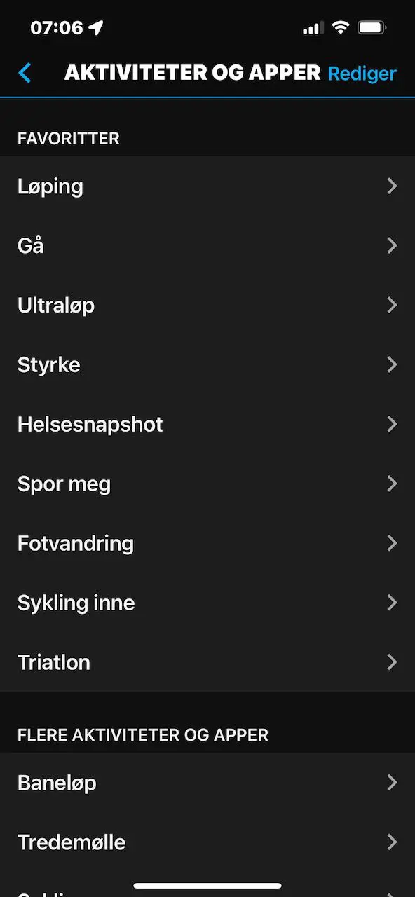This screenshot has height=897, width=415.
Task: Tap the Rediger edit link
Action: click(362, 74)
